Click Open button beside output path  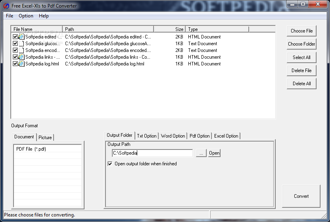tap(214, 153)
